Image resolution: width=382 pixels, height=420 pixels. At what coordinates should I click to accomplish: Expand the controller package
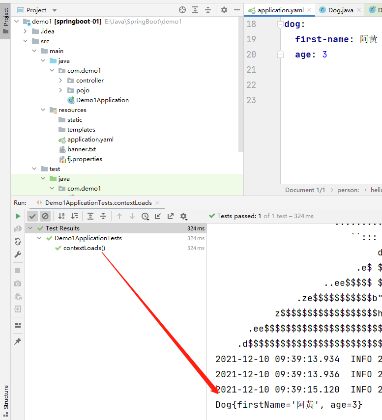tap(60, 80)
